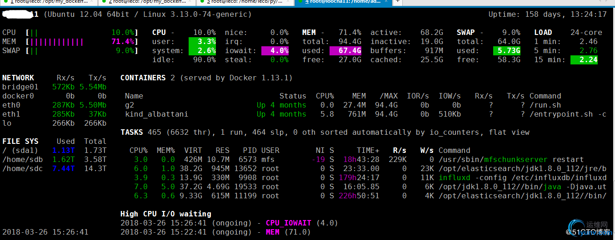Click the bottom-left timestamp 2018-03-26 15:26:41

45,232
